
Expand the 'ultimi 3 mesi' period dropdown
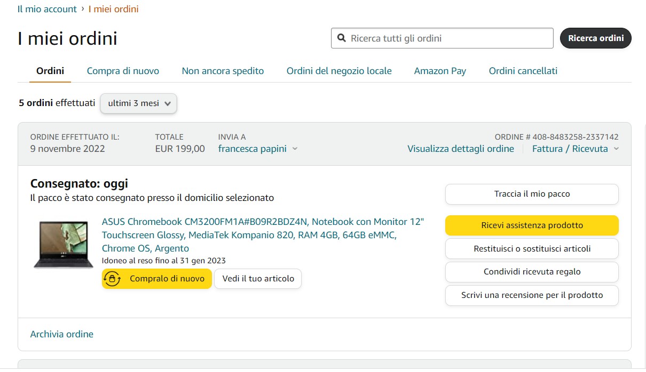coord(138,103)
